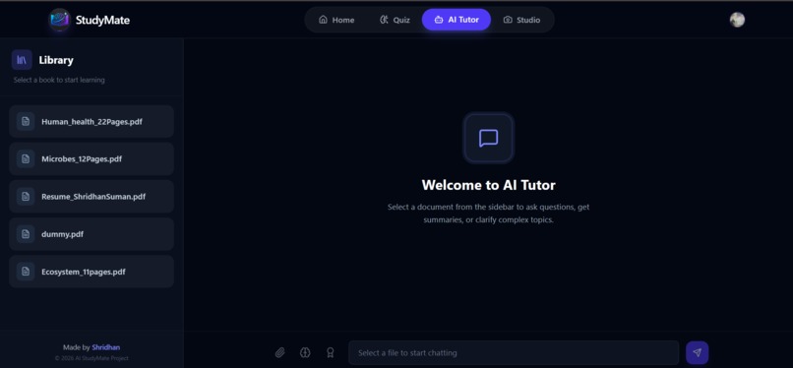The height and width of the screenshot is (368, 793).
Task: Click the file icon beside Human_health_22Pages.pdf
Action: pyautogui.click(x=26, y=121)
